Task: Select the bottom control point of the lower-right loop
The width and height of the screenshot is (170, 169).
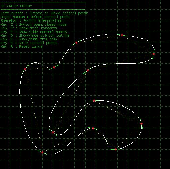Action: coord(116,149)
